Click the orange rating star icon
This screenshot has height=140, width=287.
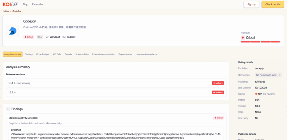[x=256, y=94]
